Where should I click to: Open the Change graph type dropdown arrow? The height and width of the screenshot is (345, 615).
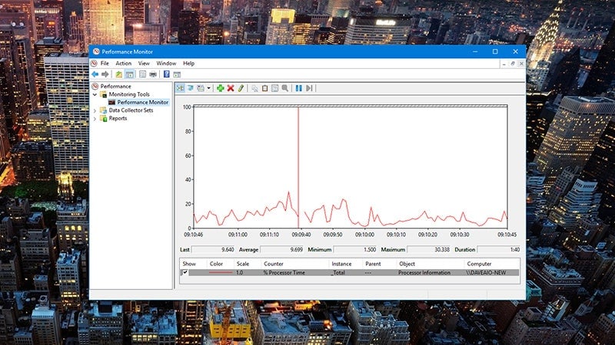(x=208, y=88)
